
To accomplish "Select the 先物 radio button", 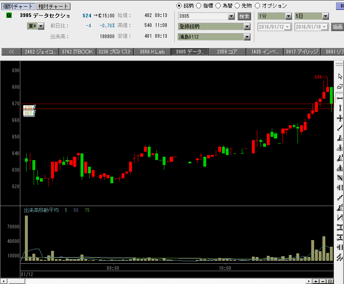I will [x=237, y=6].
